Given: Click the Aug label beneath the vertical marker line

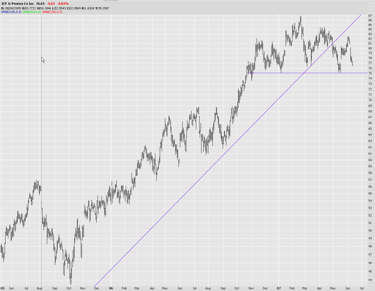Looking at the screenshot, I should tap(39, 288).
